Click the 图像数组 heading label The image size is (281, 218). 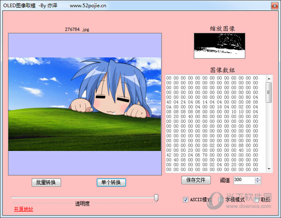(x=222, y=70)
